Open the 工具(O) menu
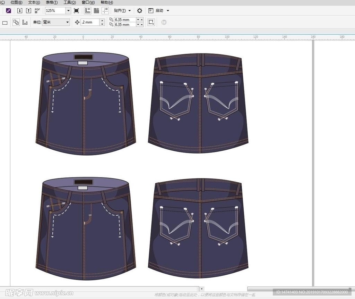355x299 pixels. point(69,2)
